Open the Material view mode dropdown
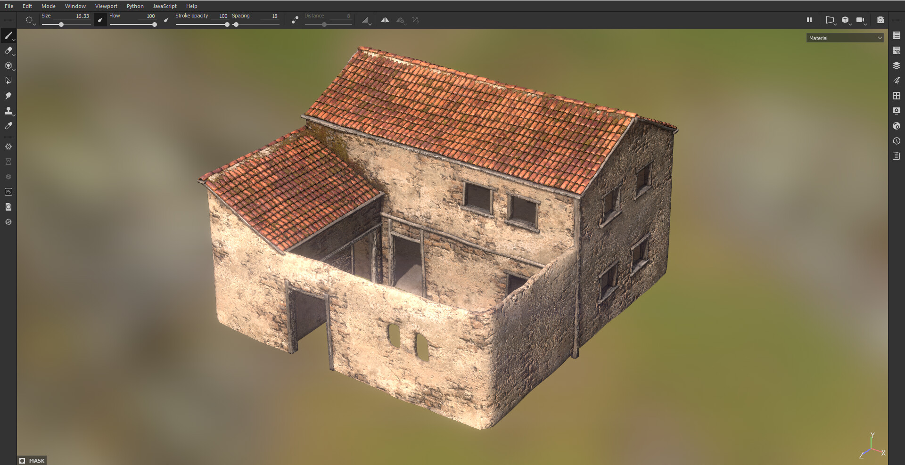Screen dimensions: 905x465 click(845, 38)
